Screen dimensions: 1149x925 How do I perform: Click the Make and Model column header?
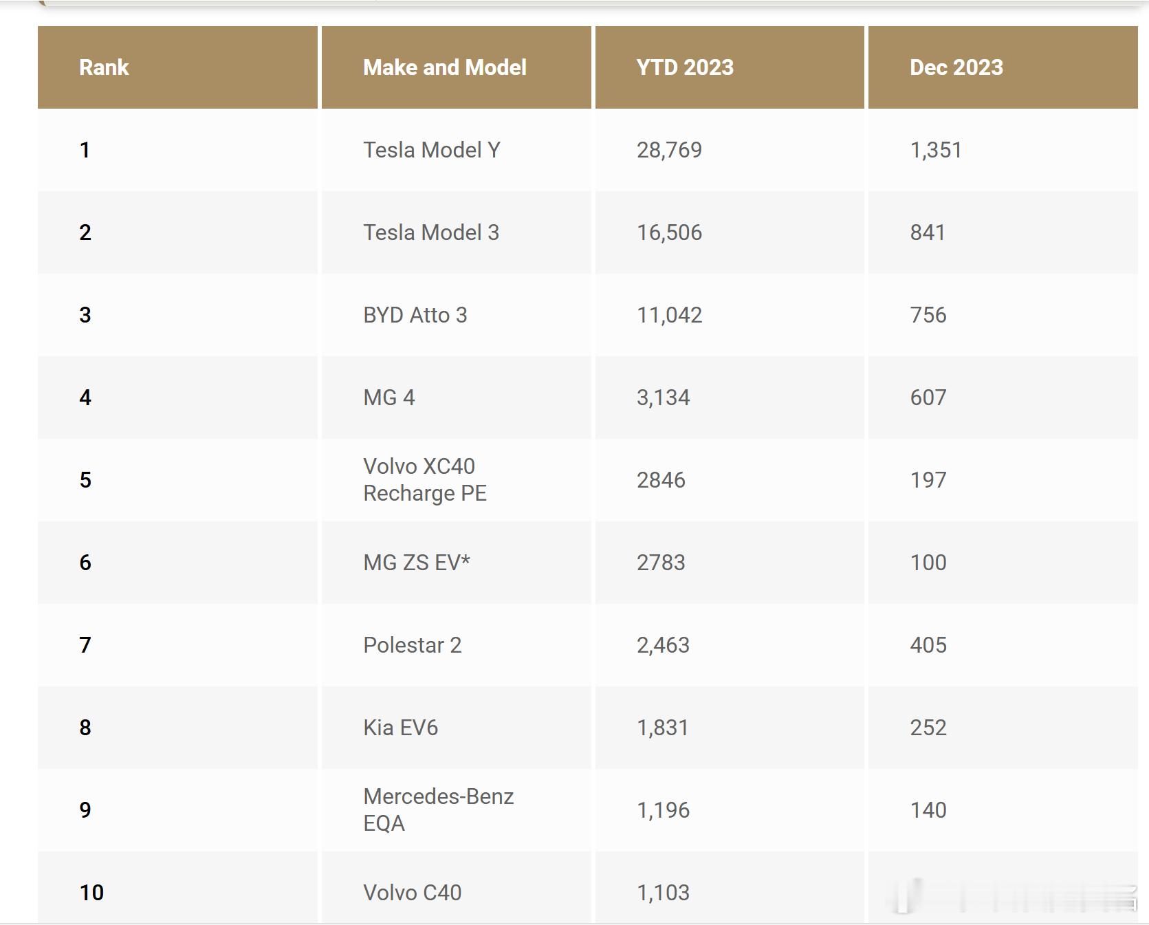[x=457, y=67]
